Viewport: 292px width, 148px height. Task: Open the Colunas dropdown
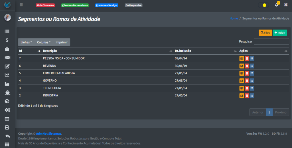pyautogui.click(x=44, y=42)
